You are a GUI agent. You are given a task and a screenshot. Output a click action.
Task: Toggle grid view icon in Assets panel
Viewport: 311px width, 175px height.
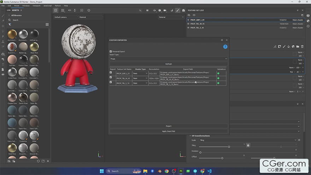coord(47,25)
